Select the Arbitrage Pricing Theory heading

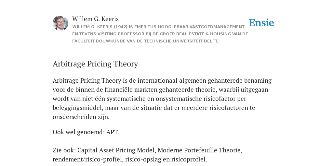point(95,64)
